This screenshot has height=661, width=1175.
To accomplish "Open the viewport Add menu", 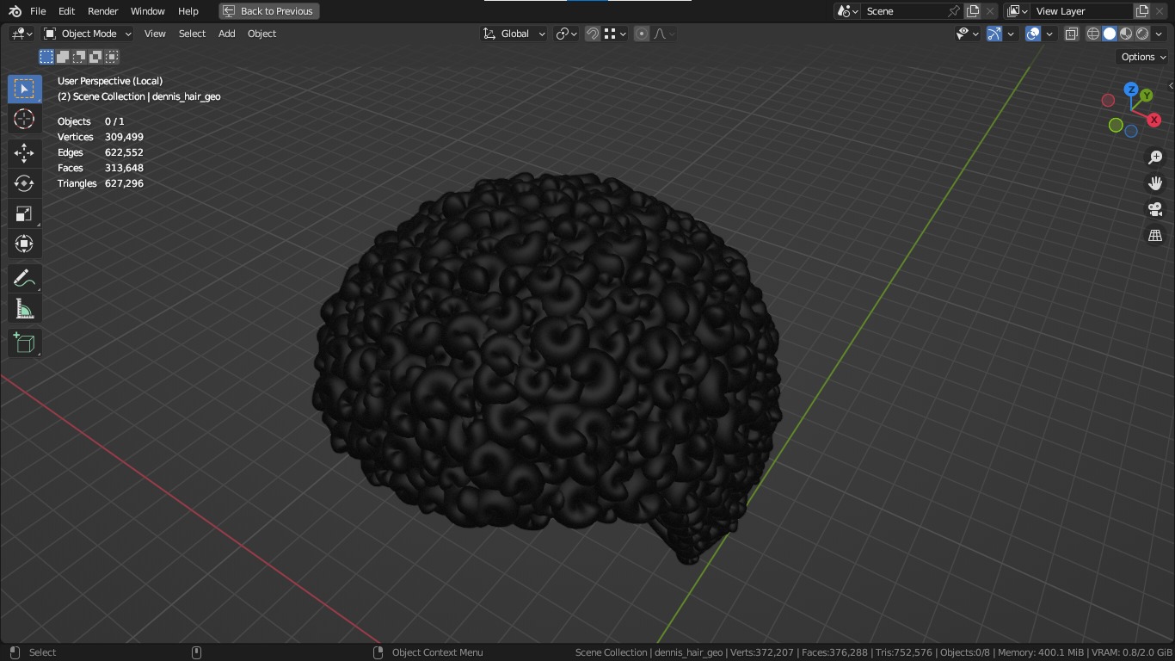I will pos(226,34).
